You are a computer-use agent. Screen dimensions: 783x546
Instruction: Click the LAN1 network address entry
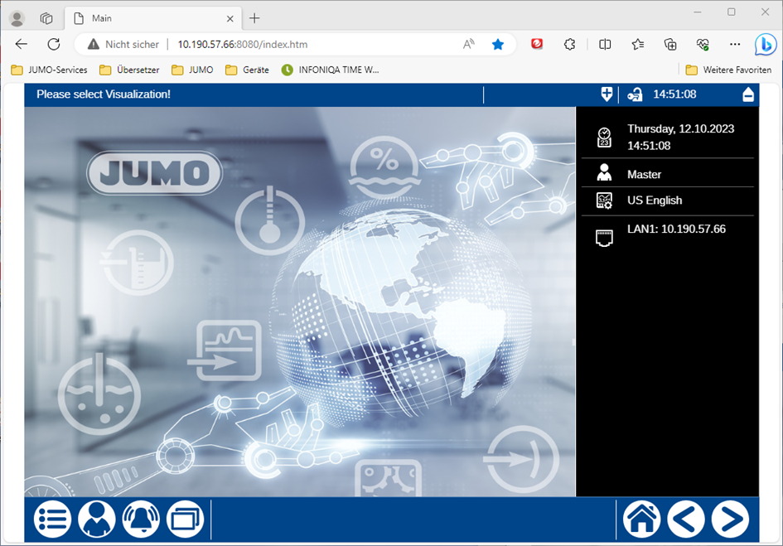click(x=676, y=230)
